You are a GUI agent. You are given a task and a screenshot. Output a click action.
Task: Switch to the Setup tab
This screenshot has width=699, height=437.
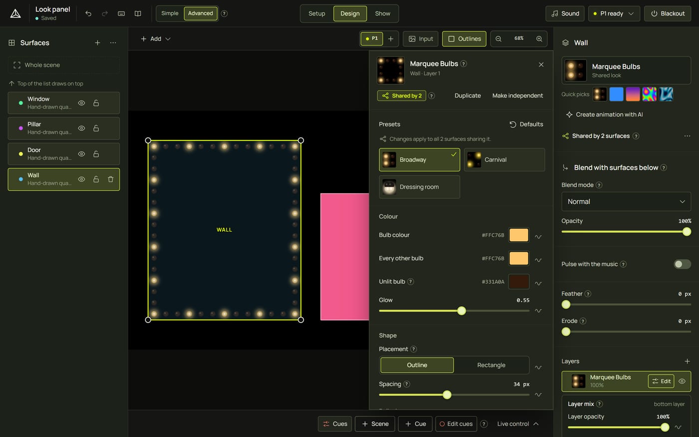click(317, 13)
